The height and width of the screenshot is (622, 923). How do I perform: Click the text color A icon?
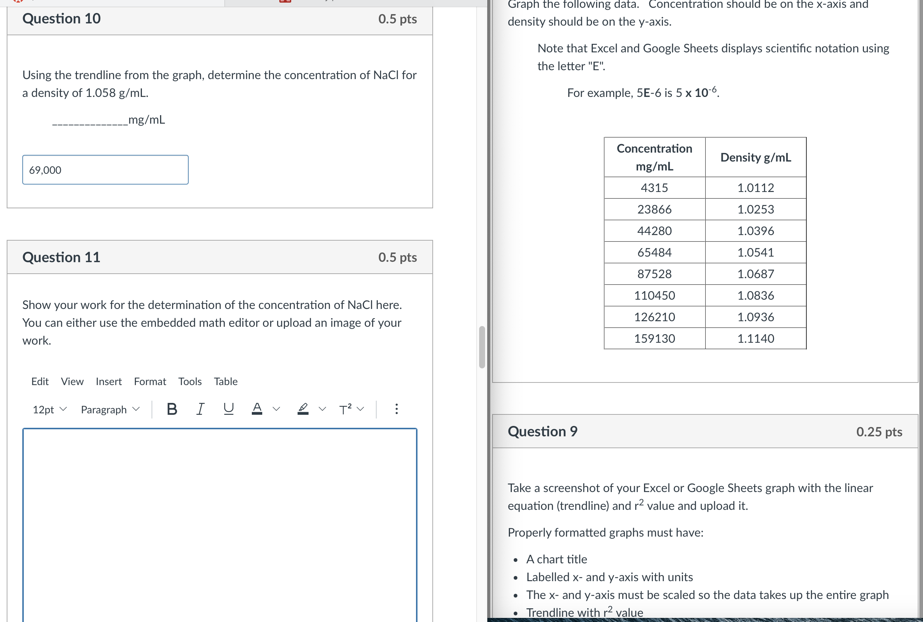[x=257, y=409]
